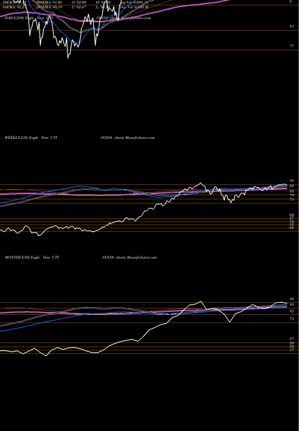Click the 60 price axis label on weekly chart
Viewport: 299px width, 431px height.
pyautogui.click(x=292, y=215)
